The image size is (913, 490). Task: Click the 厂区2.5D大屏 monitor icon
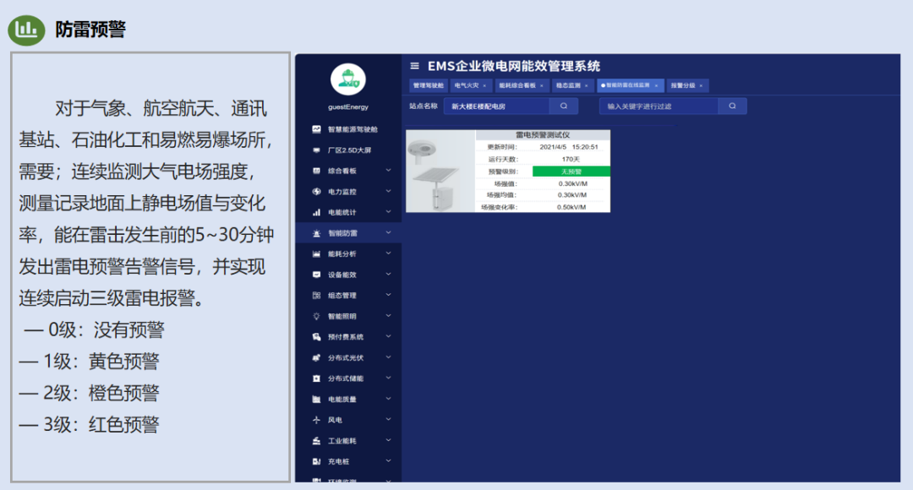[x=316, y=150]
